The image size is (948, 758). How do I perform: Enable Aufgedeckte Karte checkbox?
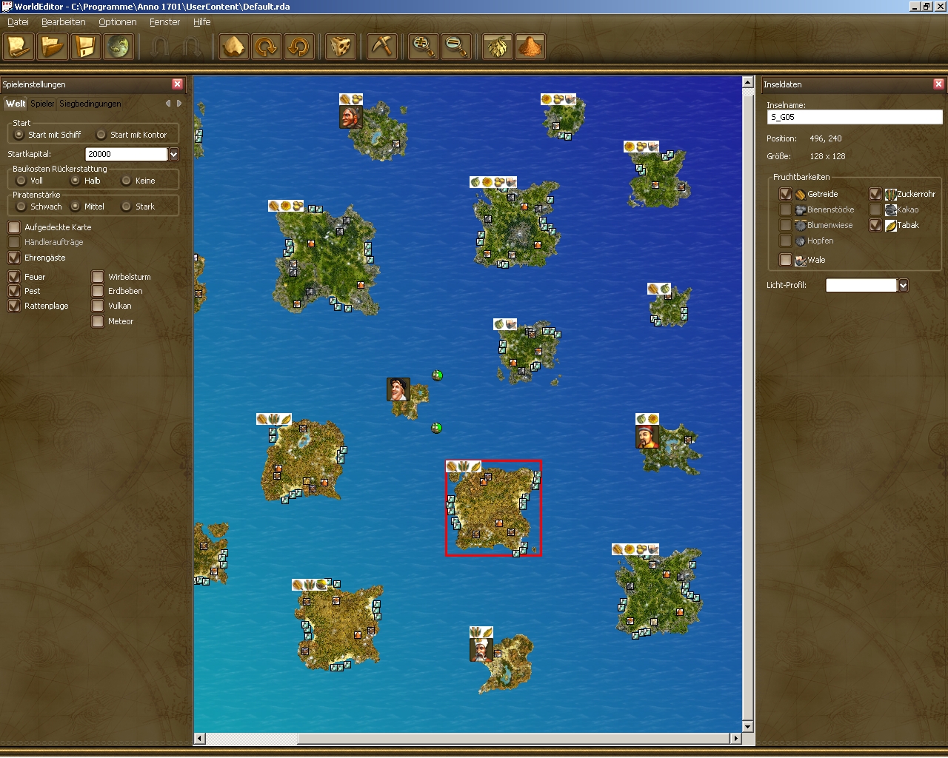tap(14, 227)
